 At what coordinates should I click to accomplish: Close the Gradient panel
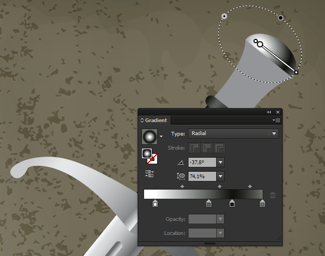point(278,112)
